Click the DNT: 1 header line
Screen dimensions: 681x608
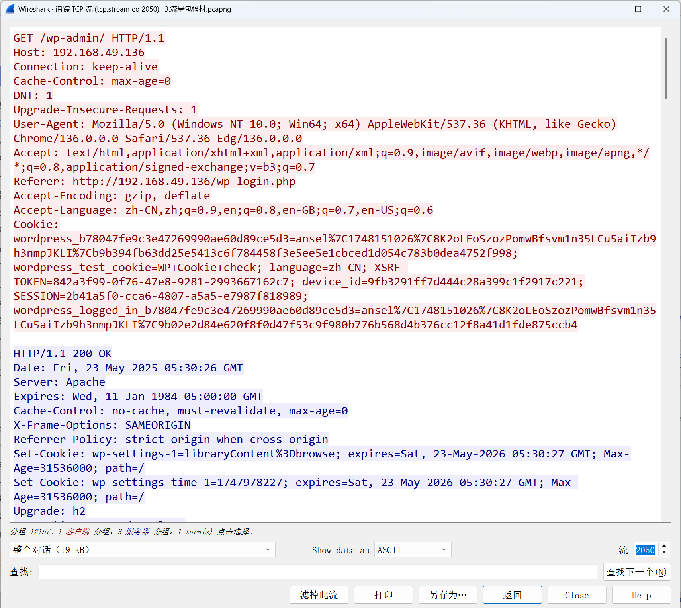pos(33,96)
